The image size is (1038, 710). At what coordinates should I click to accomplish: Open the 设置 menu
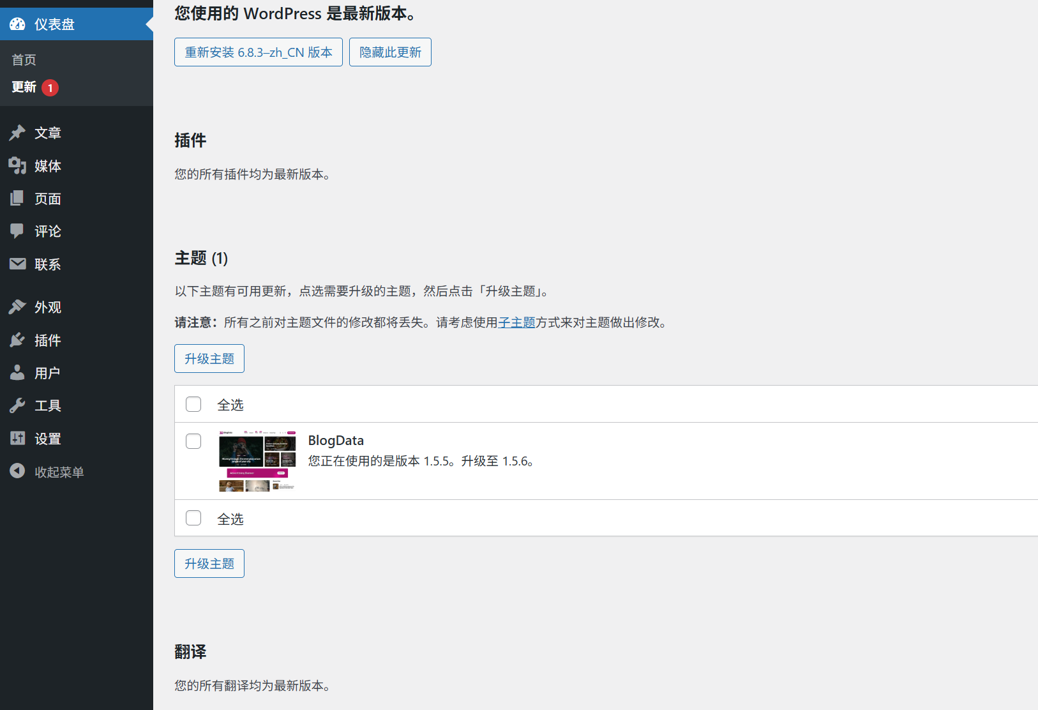tap(77, 439)
